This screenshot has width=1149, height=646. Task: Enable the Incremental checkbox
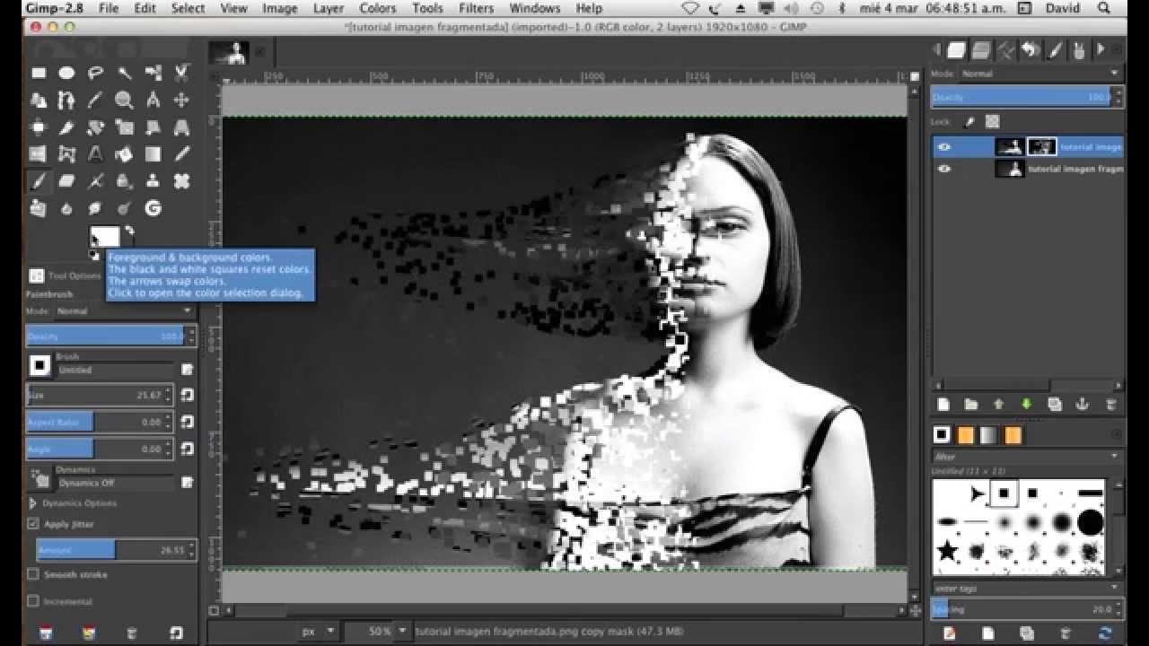click(x=33, y=601)
